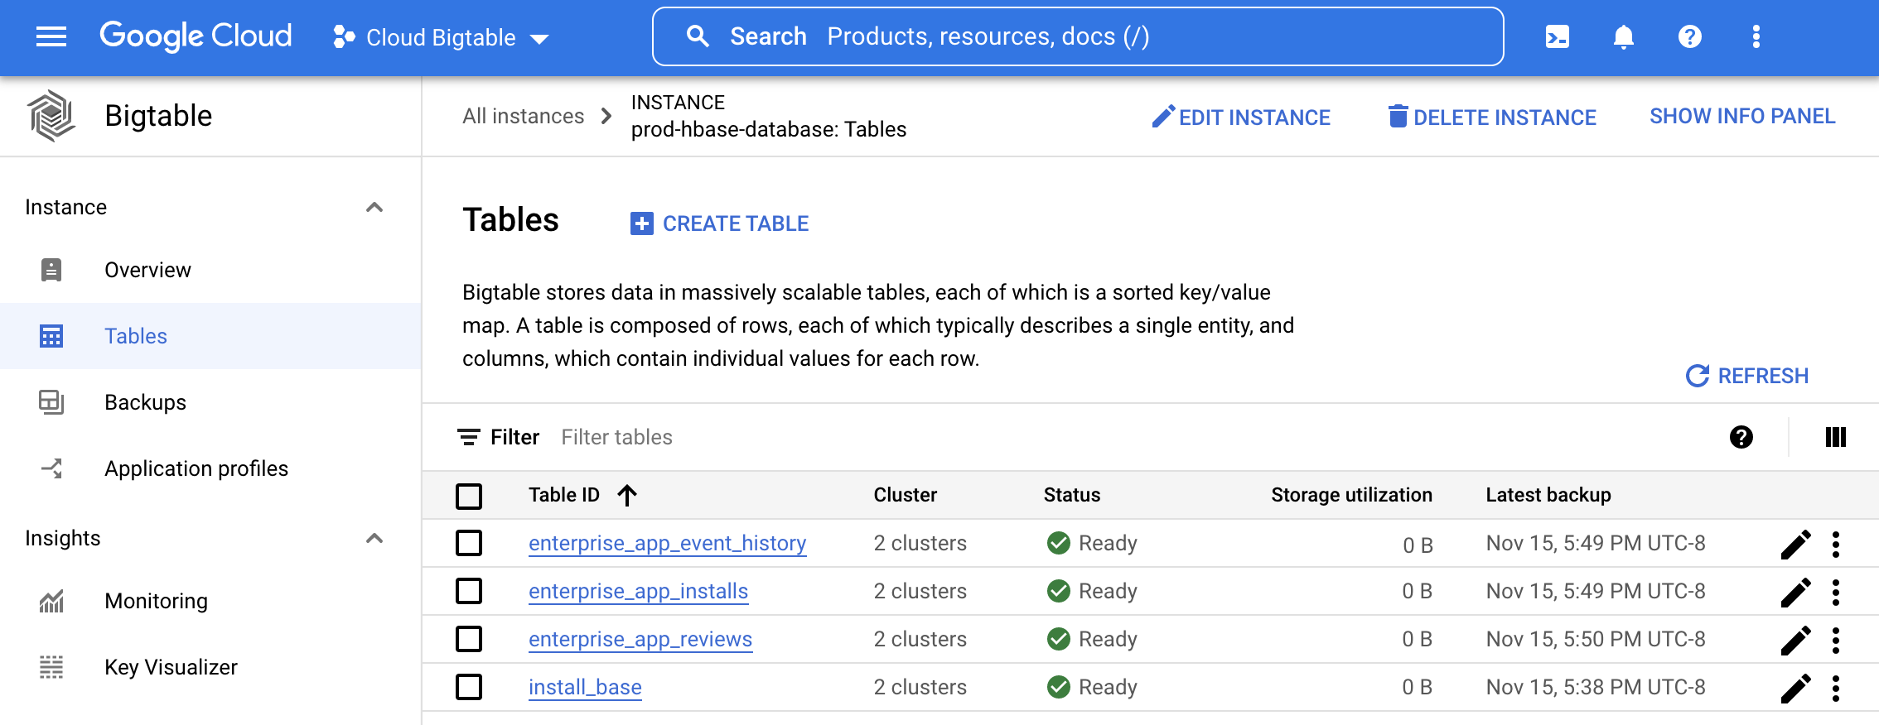Screen dimensions: 1879x725
Task: Open the notifications bell
Action: coord(1623,36)
